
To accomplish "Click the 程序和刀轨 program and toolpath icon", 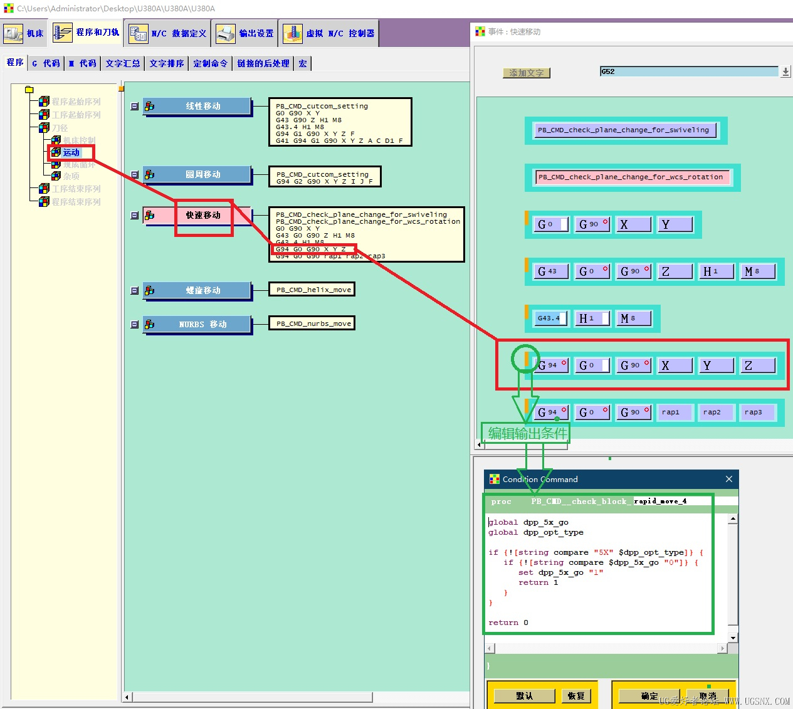I will (63, 33).
